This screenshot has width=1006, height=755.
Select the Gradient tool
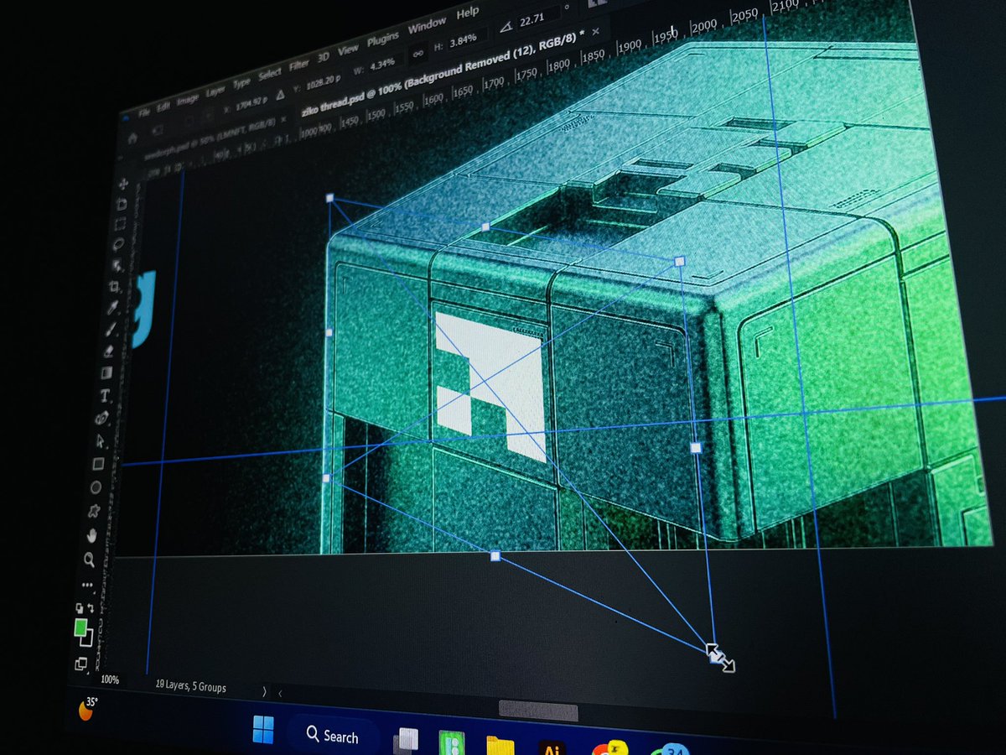(106, 372)
